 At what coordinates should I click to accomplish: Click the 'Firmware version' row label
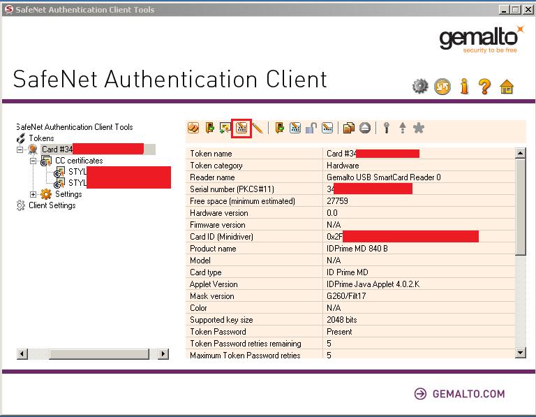[x=218, y=225]
